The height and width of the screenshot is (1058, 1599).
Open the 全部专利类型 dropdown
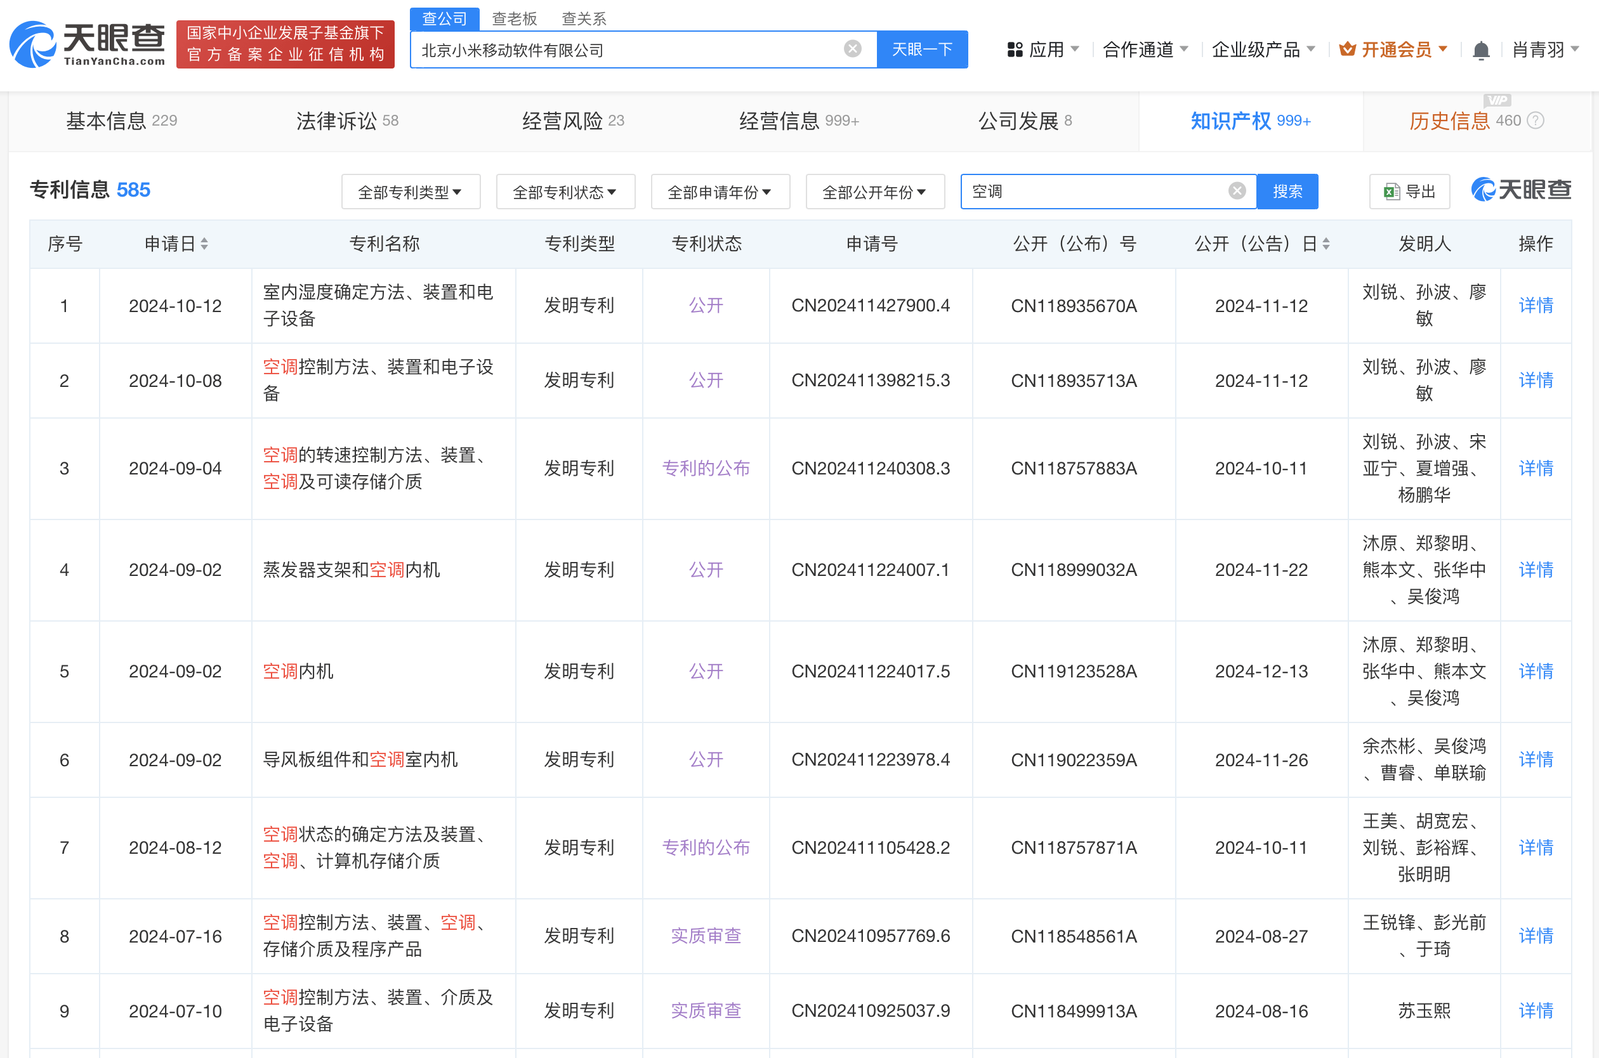[x=411, y=192]
